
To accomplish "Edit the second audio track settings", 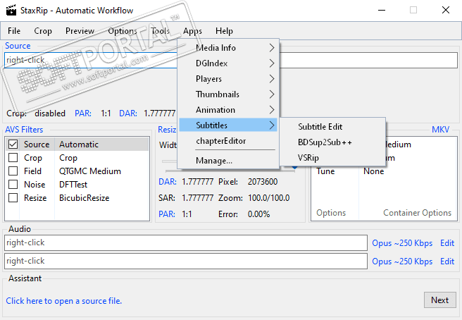I will coord(447,261).
